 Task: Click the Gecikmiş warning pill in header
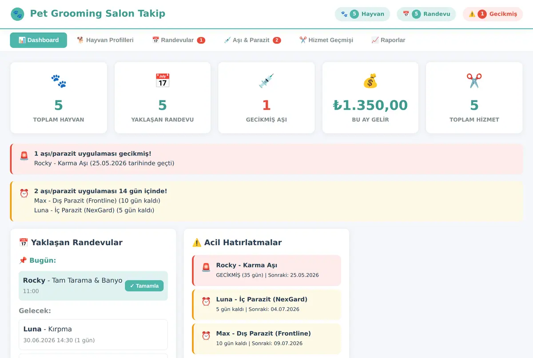point(493,14)
